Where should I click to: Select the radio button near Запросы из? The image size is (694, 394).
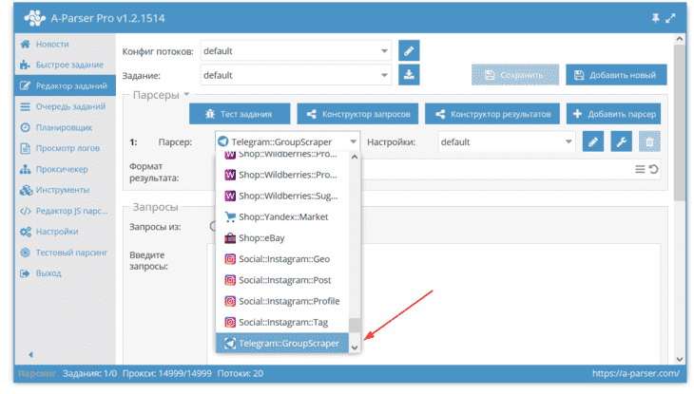point(213,226)
